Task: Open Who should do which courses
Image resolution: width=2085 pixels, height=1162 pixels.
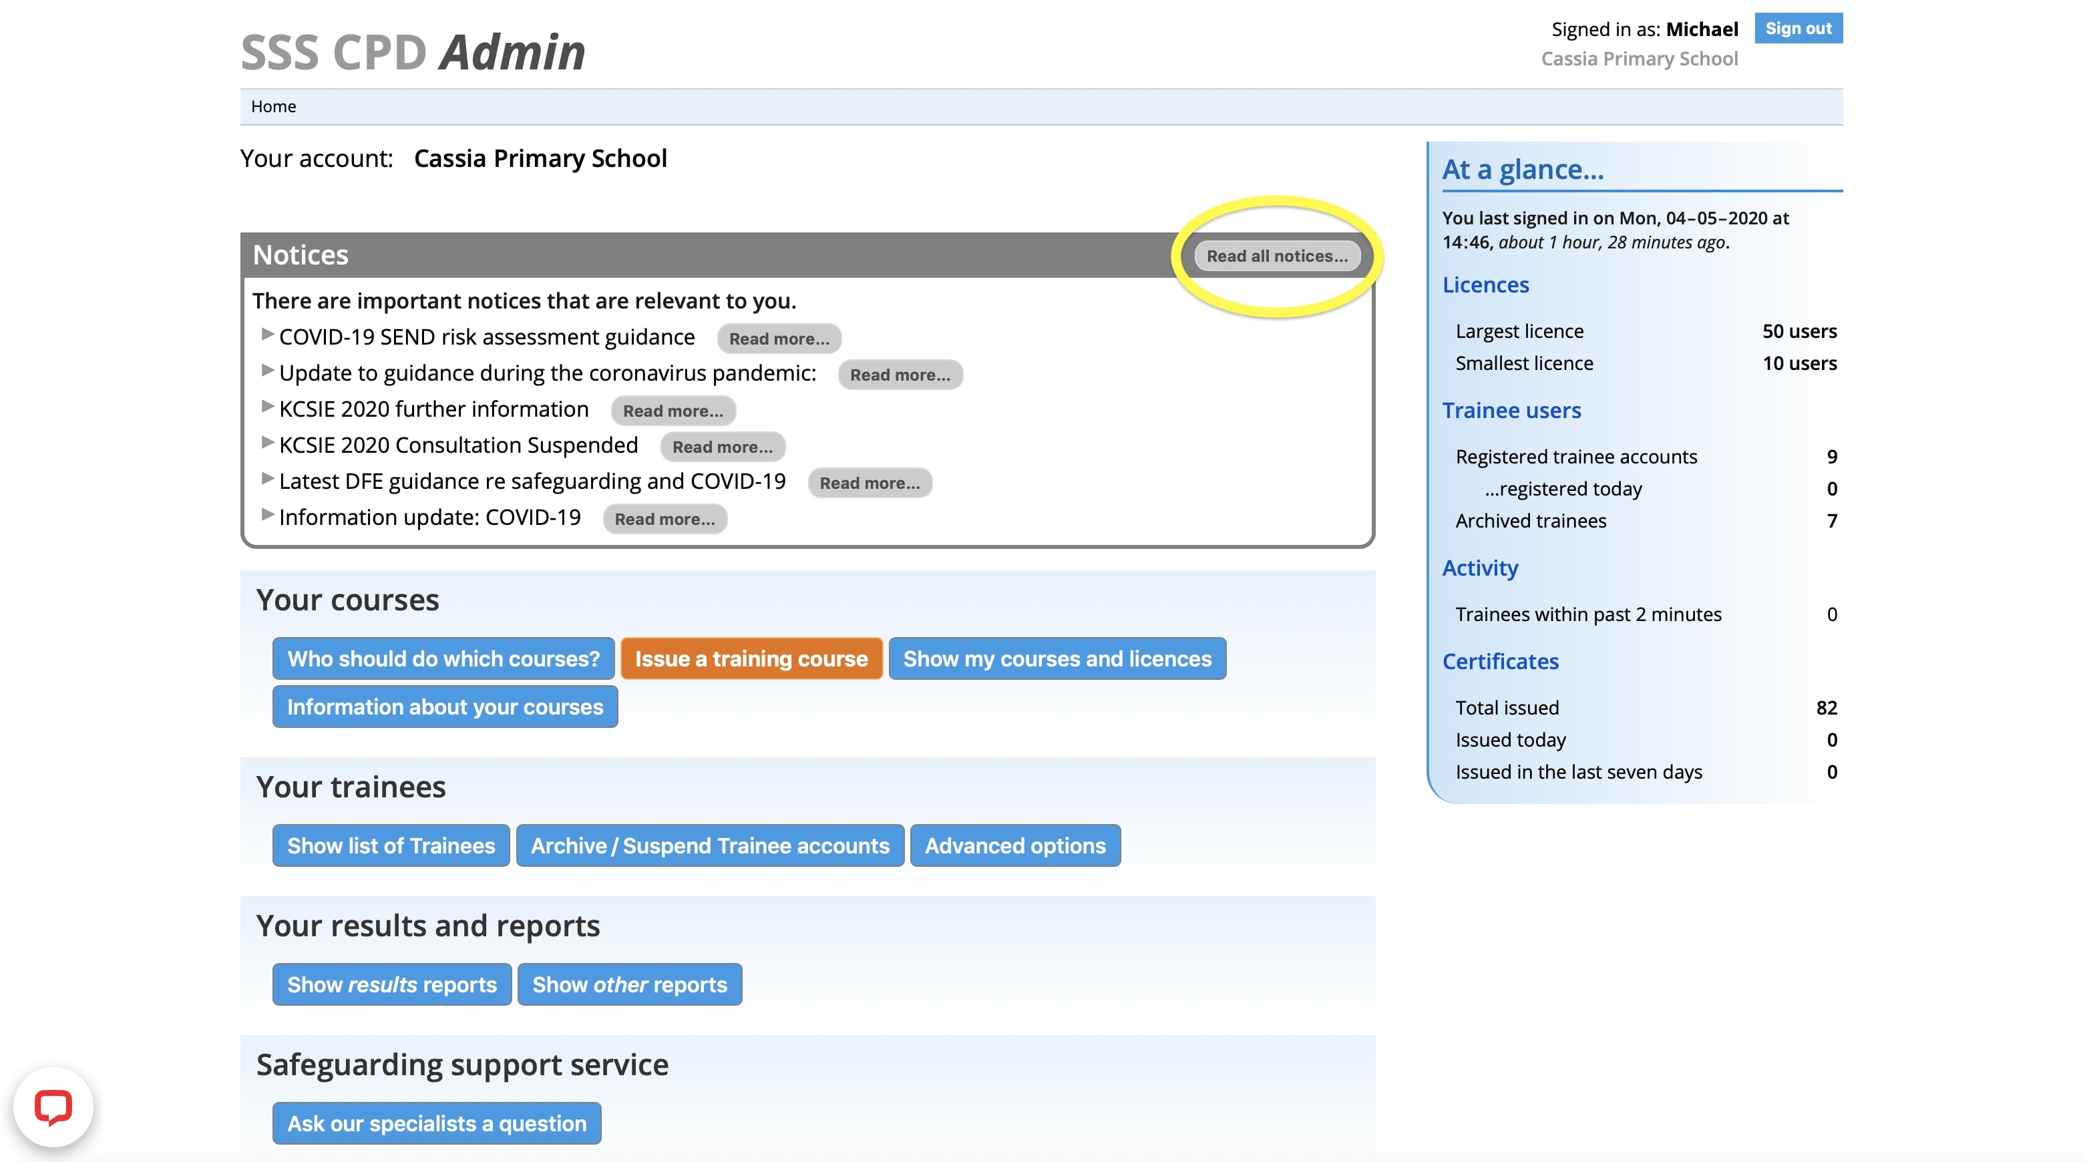Action: point(443,658)
